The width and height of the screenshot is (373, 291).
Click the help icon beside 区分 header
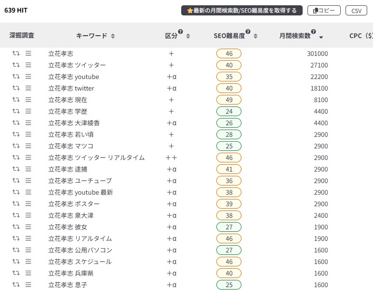[180, 32]
